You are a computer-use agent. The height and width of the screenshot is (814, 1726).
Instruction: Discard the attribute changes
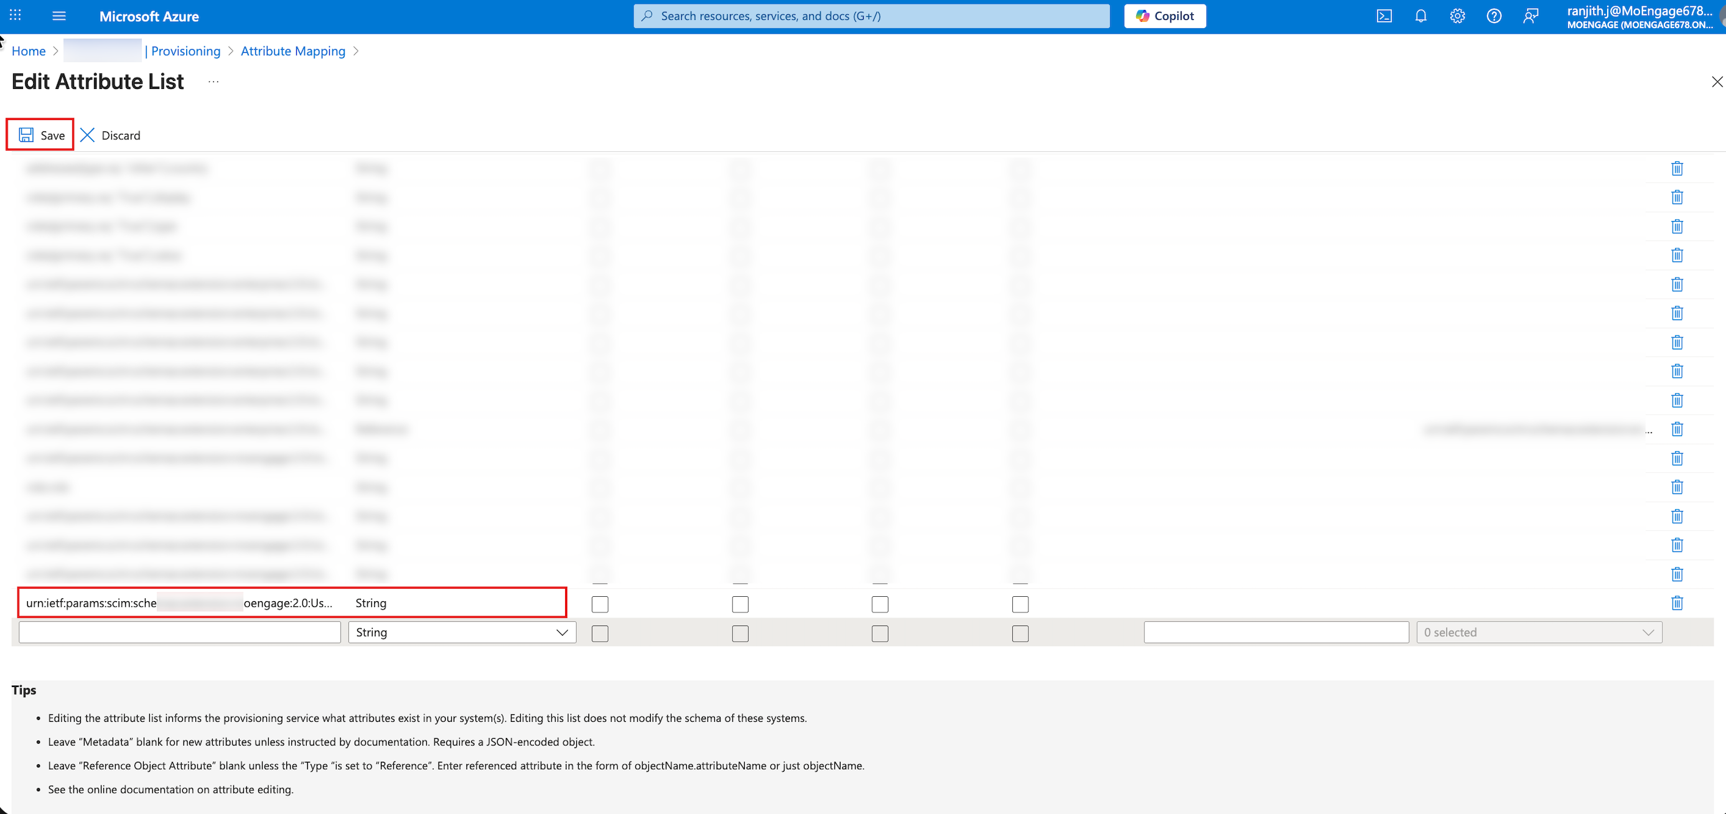(111, 135)
